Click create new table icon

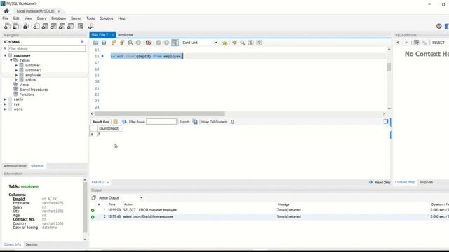45,27
